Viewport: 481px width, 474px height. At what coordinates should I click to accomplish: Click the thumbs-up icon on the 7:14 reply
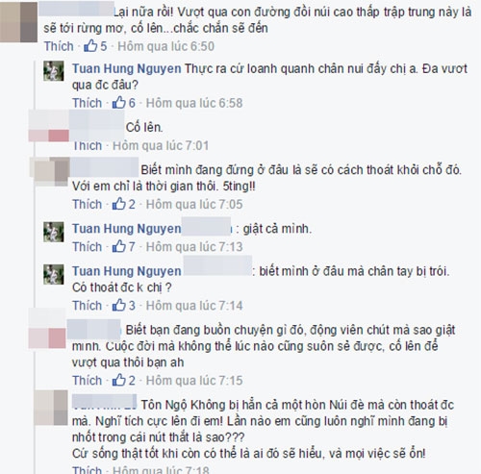coord(118,305)
